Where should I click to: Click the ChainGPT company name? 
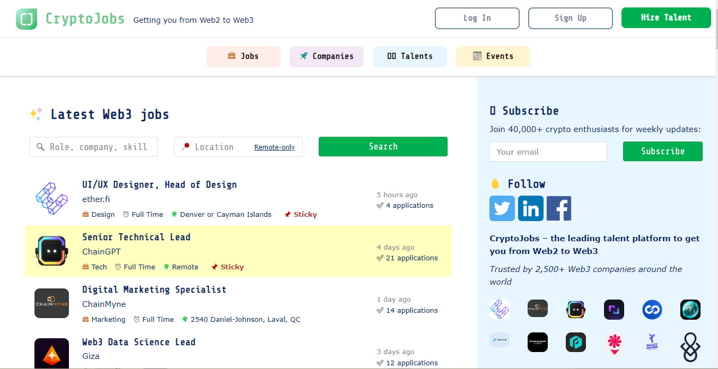point(101,252)
